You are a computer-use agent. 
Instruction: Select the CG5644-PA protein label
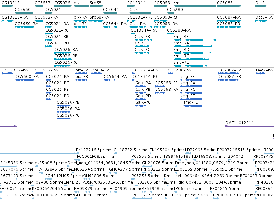click(115, 77)
